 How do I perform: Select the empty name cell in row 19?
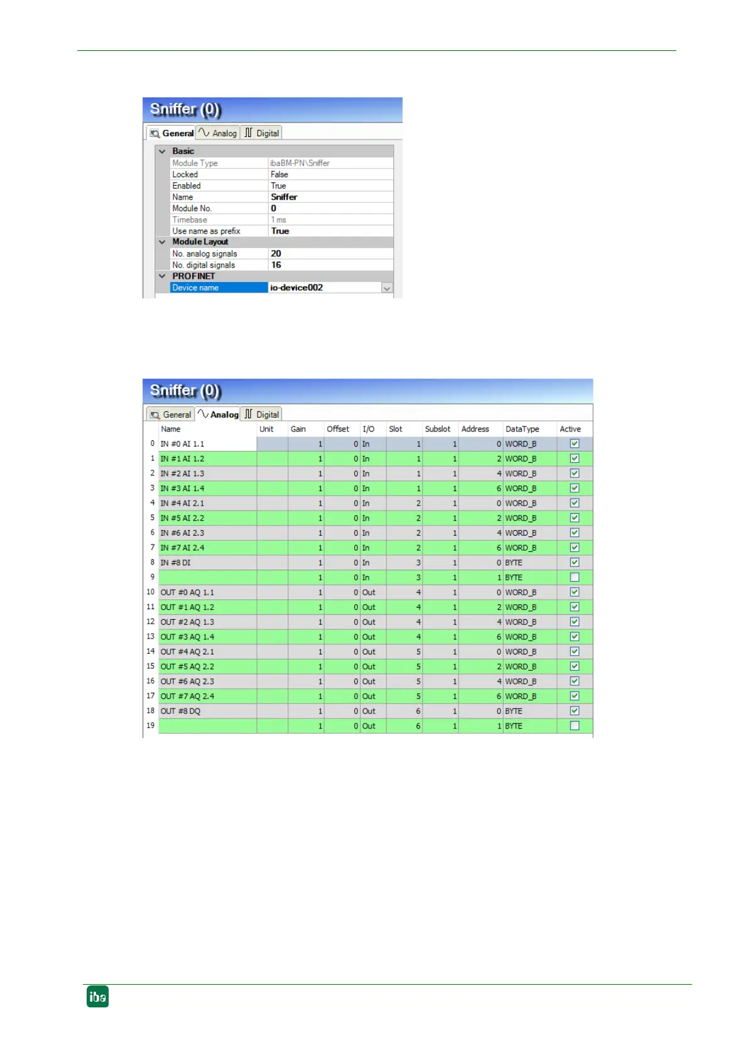(x=208, y=726)
